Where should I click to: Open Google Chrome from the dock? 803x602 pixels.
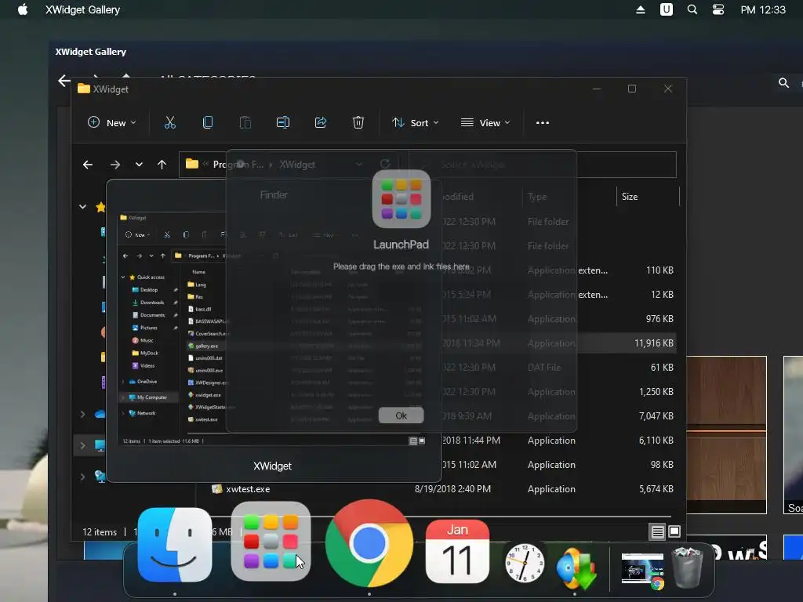coord(369,543)
